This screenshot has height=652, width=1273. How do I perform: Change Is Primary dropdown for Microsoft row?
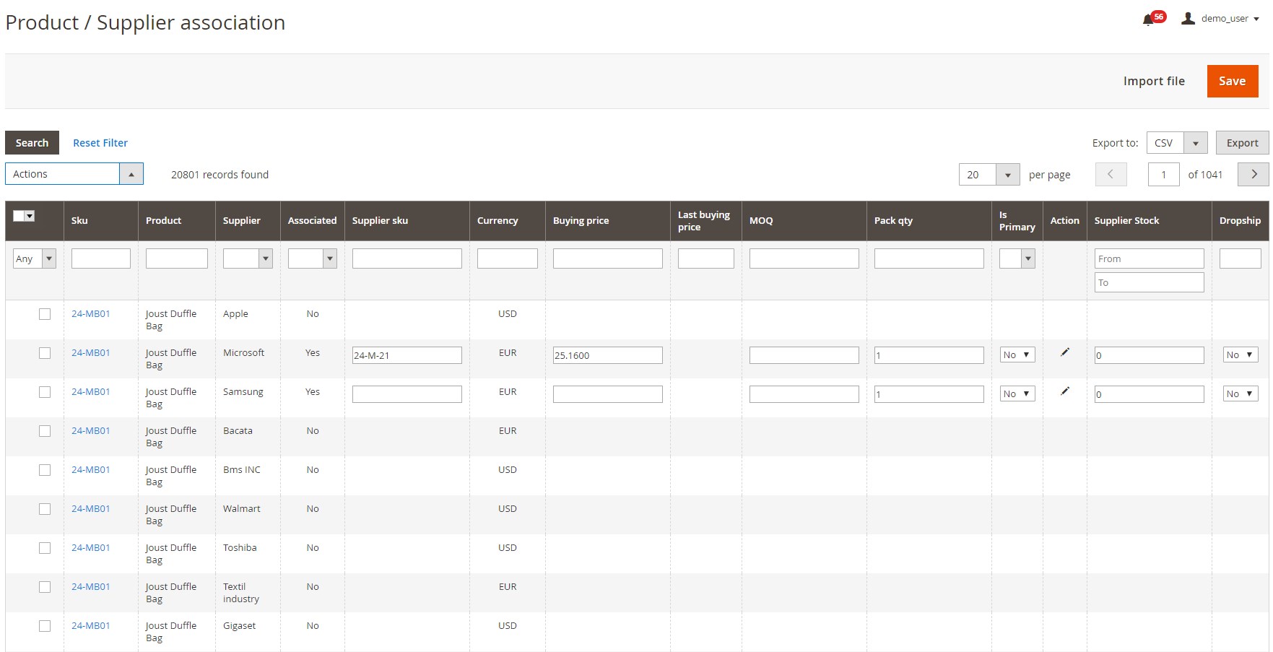(x=1017, y=355)
